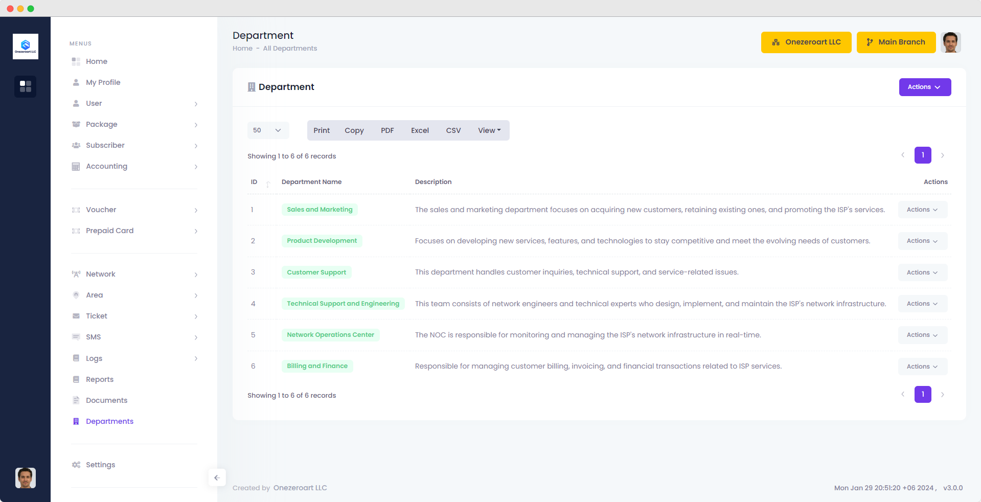981x502 pixels.
Task: Click the Settings gears icon
Action: tap(76, 465)
